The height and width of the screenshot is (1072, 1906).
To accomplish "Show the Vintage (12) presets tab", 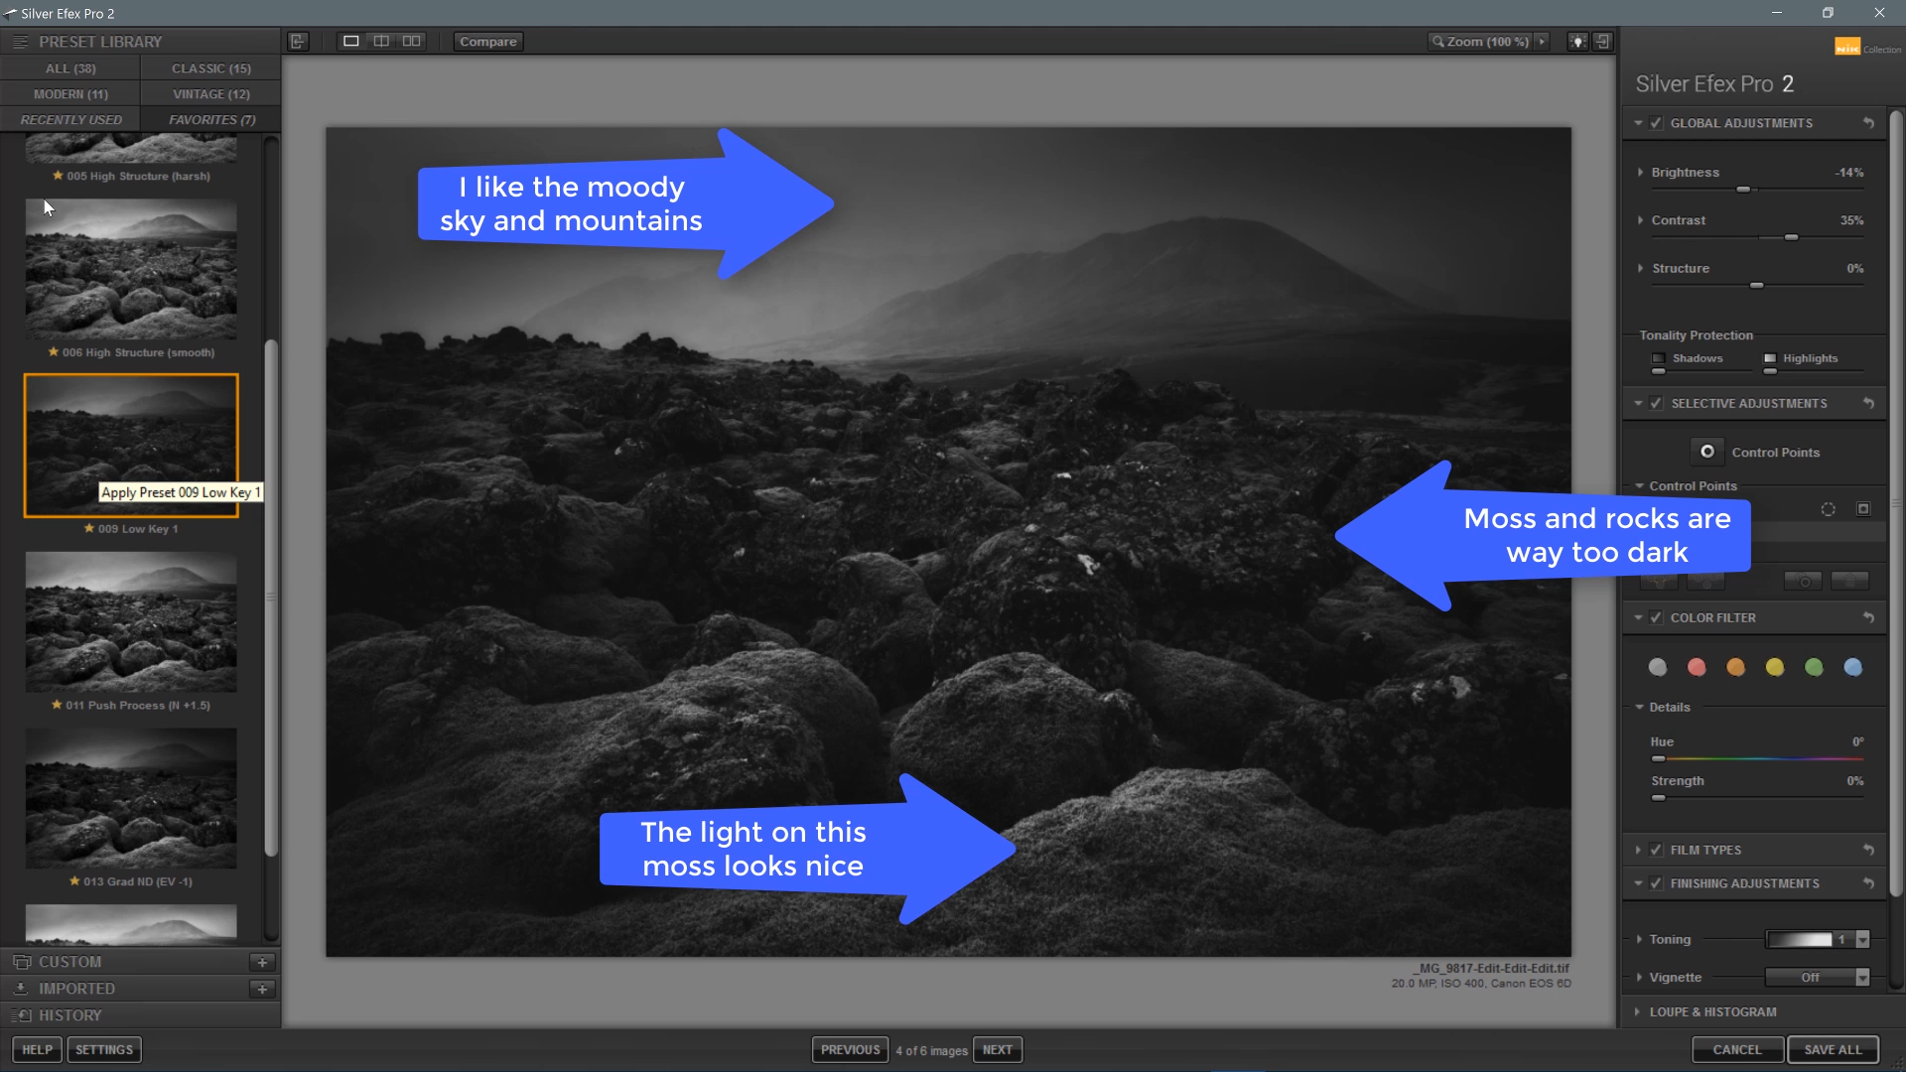I will (x=211, y=94).
